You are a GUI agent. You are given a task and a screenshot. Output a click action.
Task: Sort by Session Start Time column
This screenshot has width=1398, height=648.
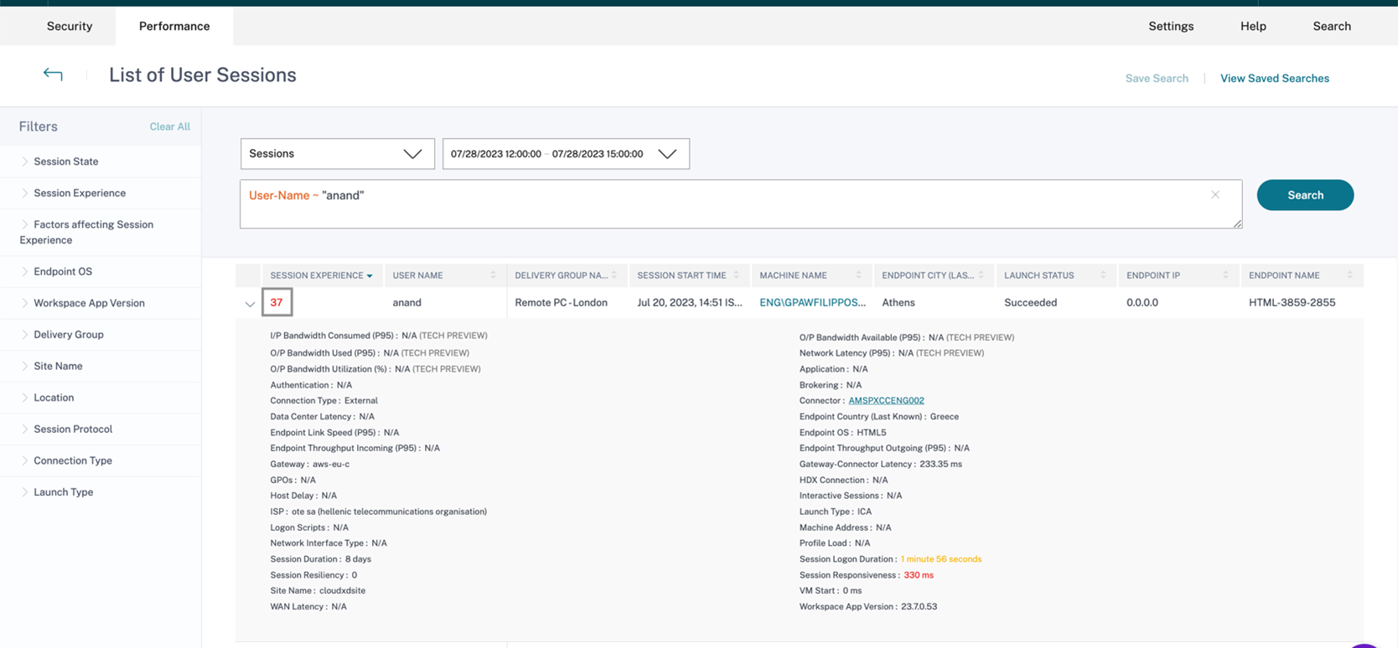[x=737, y=275]
